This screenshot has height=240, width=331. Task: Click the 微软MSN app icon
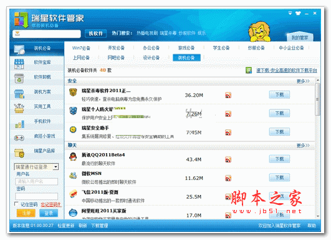click(73, 175)
